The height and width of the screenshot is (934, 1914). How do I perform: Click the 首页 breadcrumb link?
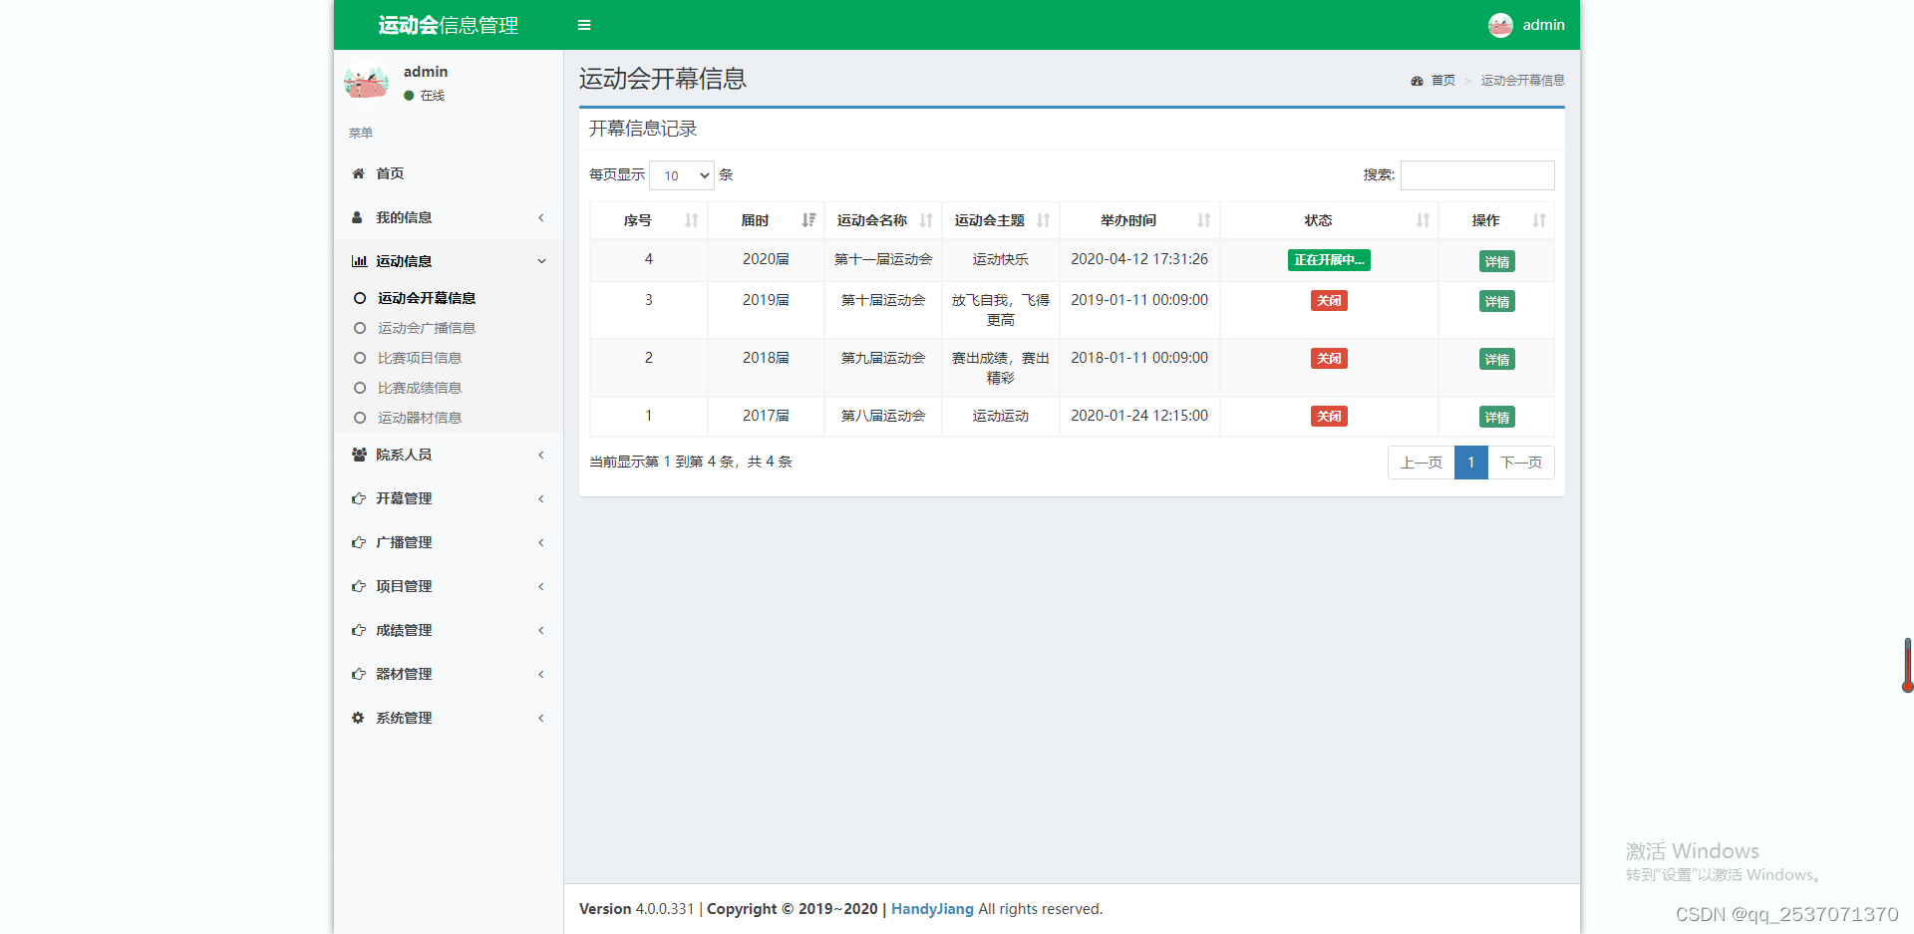[x=1443, y=81]
